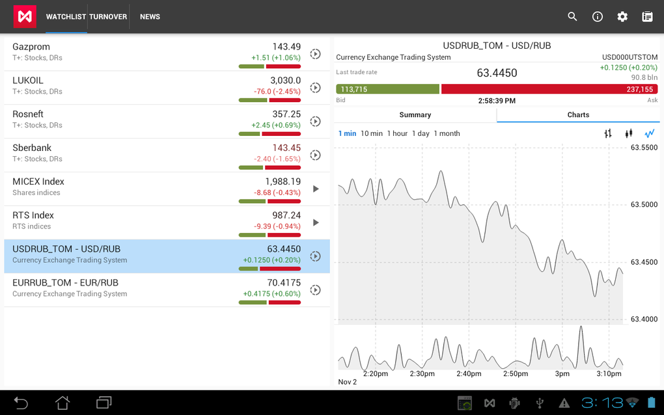Screen dimensions: 664x415
Task: Open details arrow for LUKOIL row
Action: point(315,88)
